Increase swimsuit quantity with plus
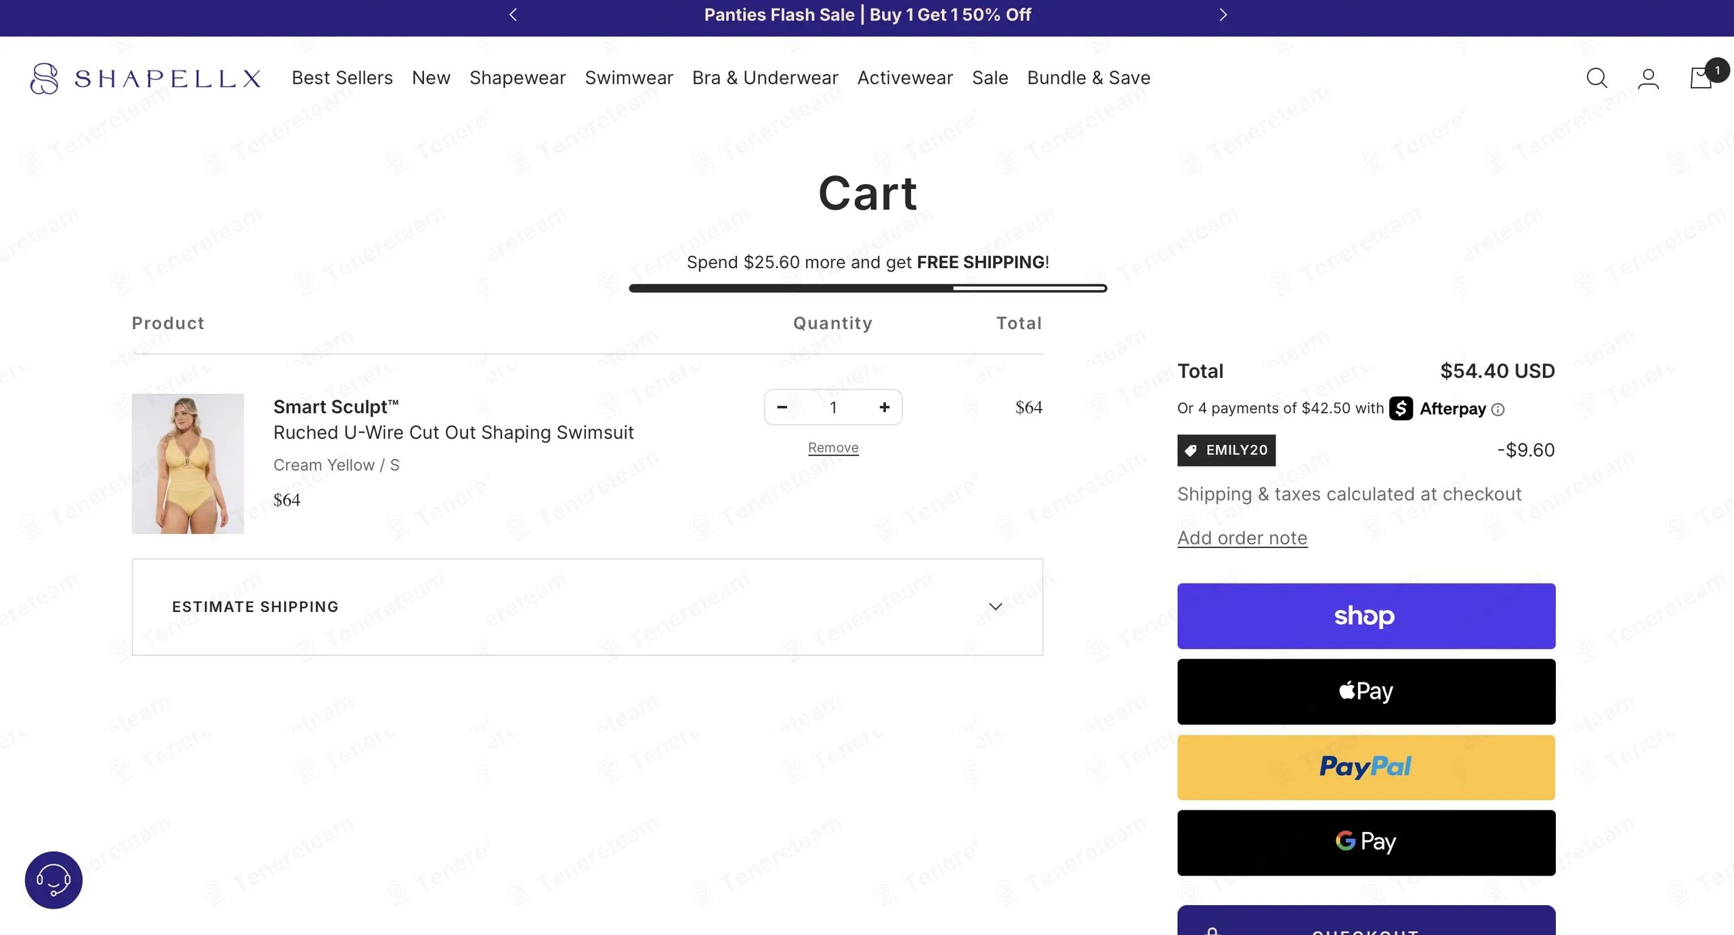1734x935 pixels. 884,407
